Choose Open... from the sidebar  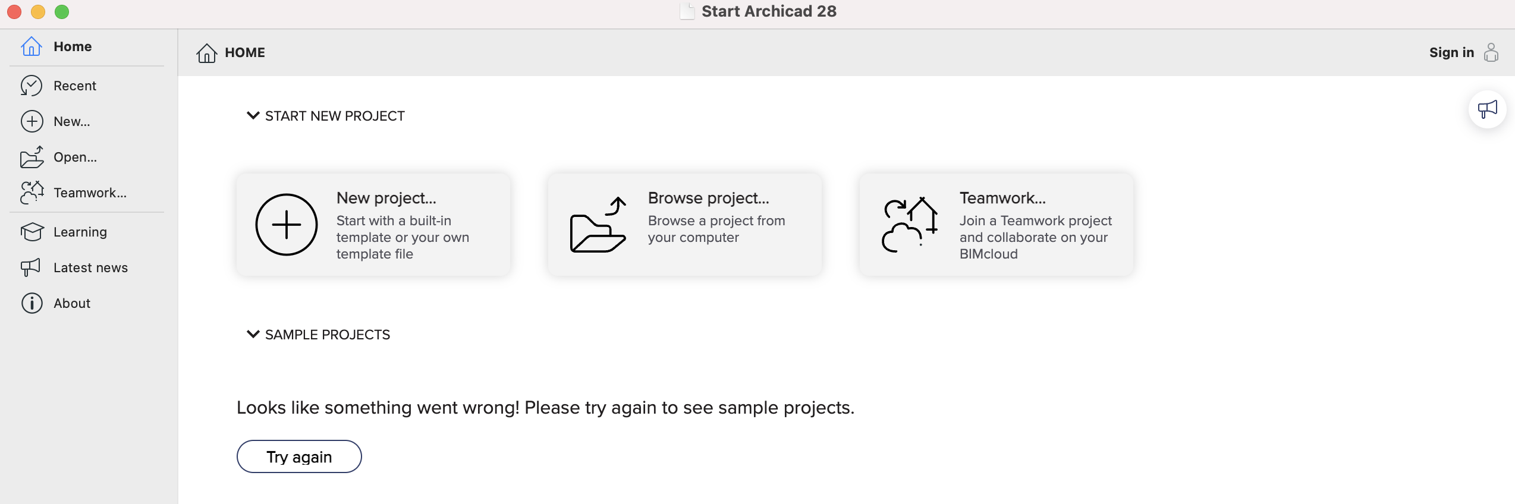pyautogui.click(x=75, y=157)
